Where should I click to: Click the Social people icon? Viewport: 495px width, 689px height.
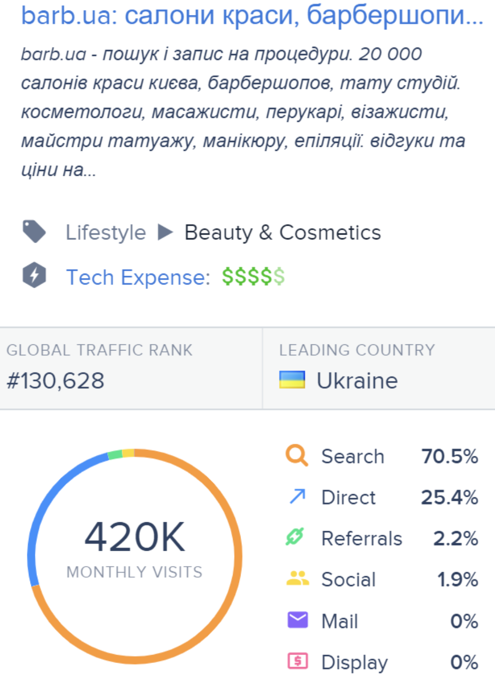298,578
